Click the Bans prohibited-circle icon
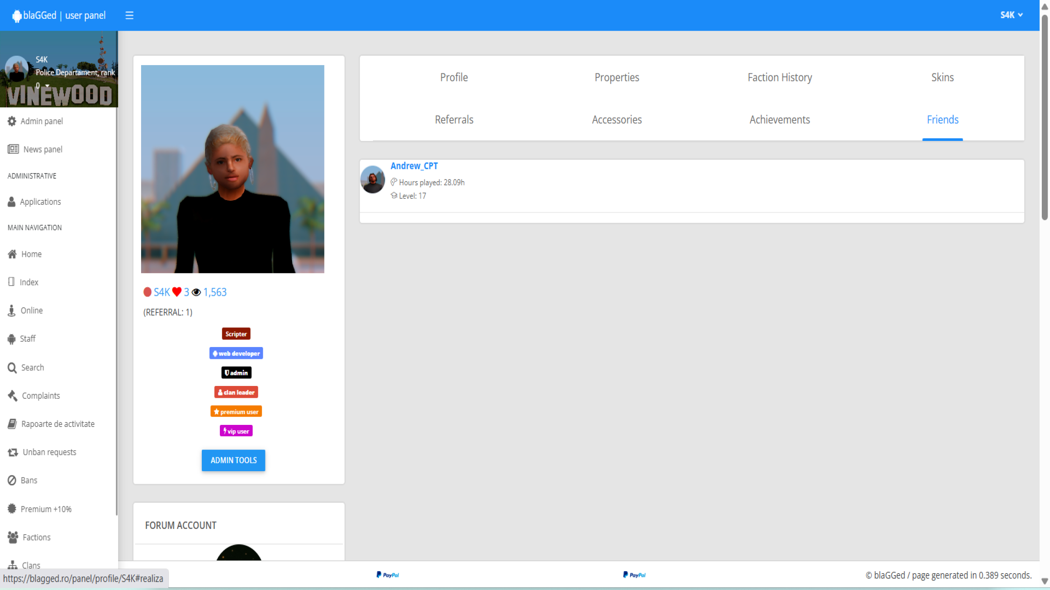Viewport: 1050px width, 590px height. click(12, 480)
